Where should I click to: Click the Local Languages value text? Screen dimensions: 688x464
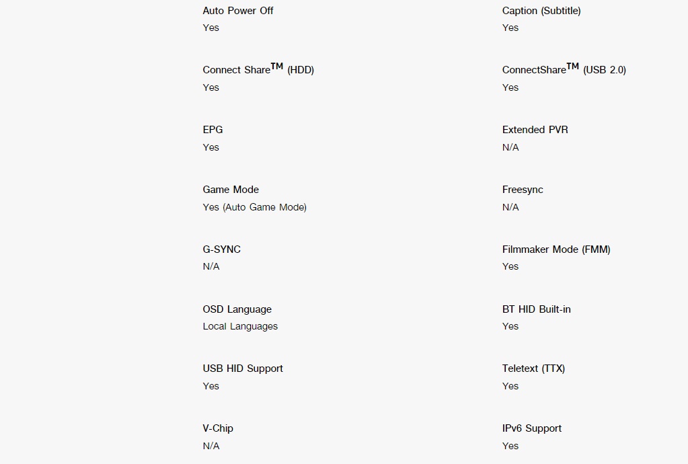(240, 327)
